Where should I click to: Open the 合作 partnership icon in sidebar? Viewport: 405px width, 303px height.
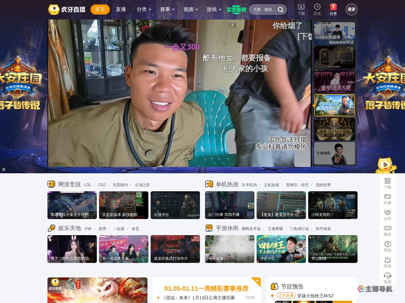click(388, 212)
